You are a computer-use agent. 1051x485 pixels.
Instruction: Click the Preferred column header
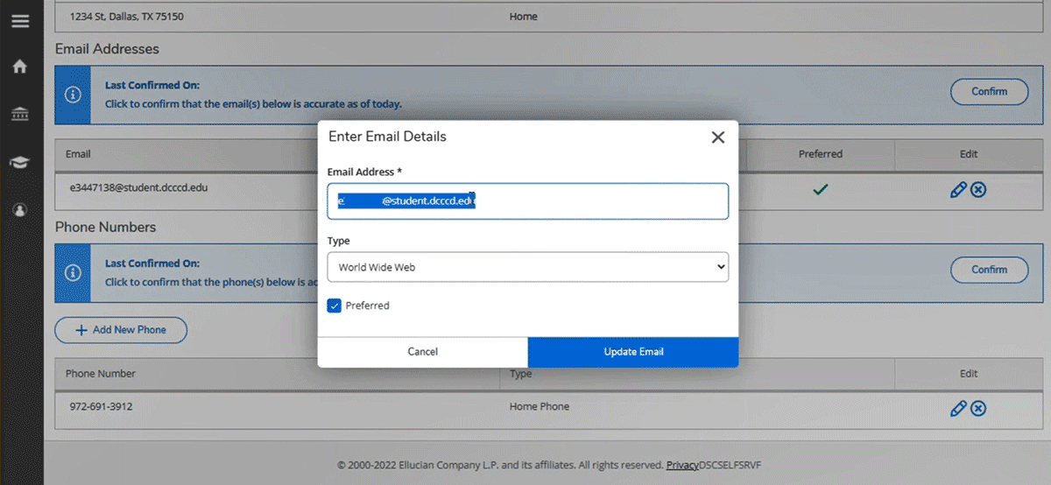tap(821, 154)
